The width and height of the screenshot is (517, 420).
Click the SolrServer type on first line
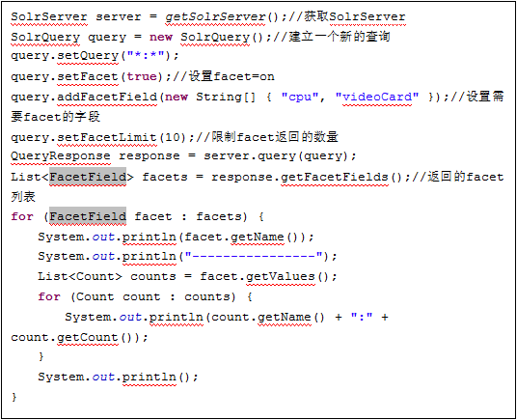49,16
